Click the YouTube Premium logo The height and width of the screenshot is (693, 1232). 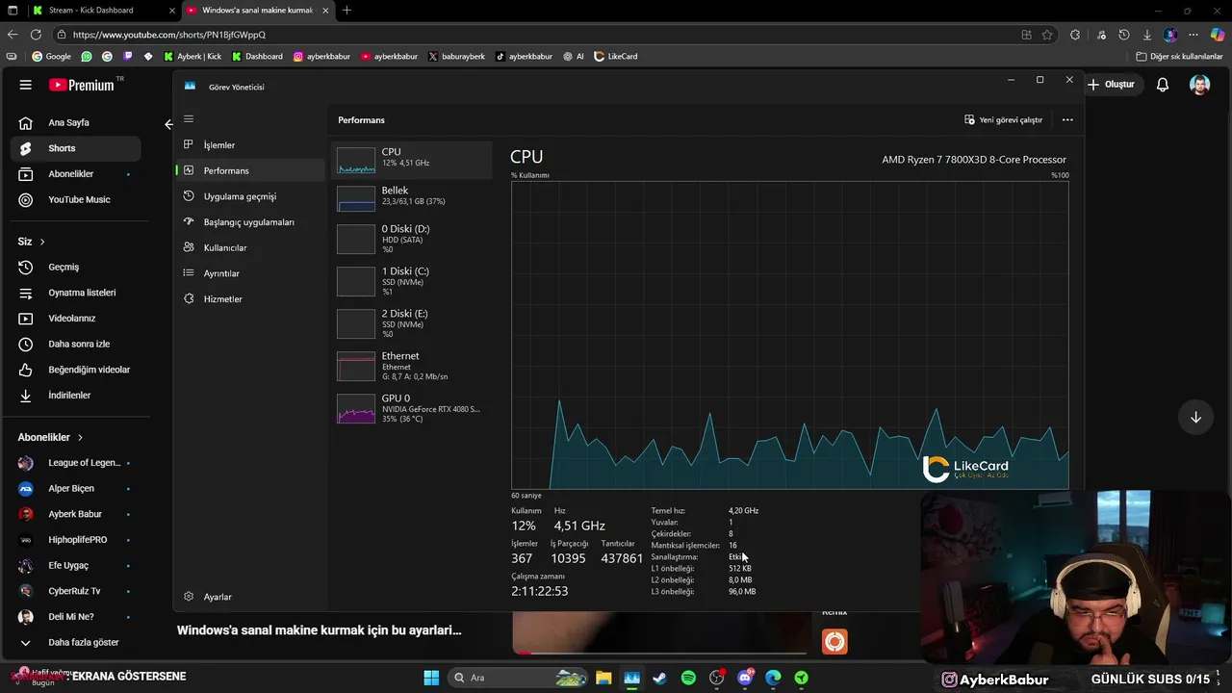point(81,85)
